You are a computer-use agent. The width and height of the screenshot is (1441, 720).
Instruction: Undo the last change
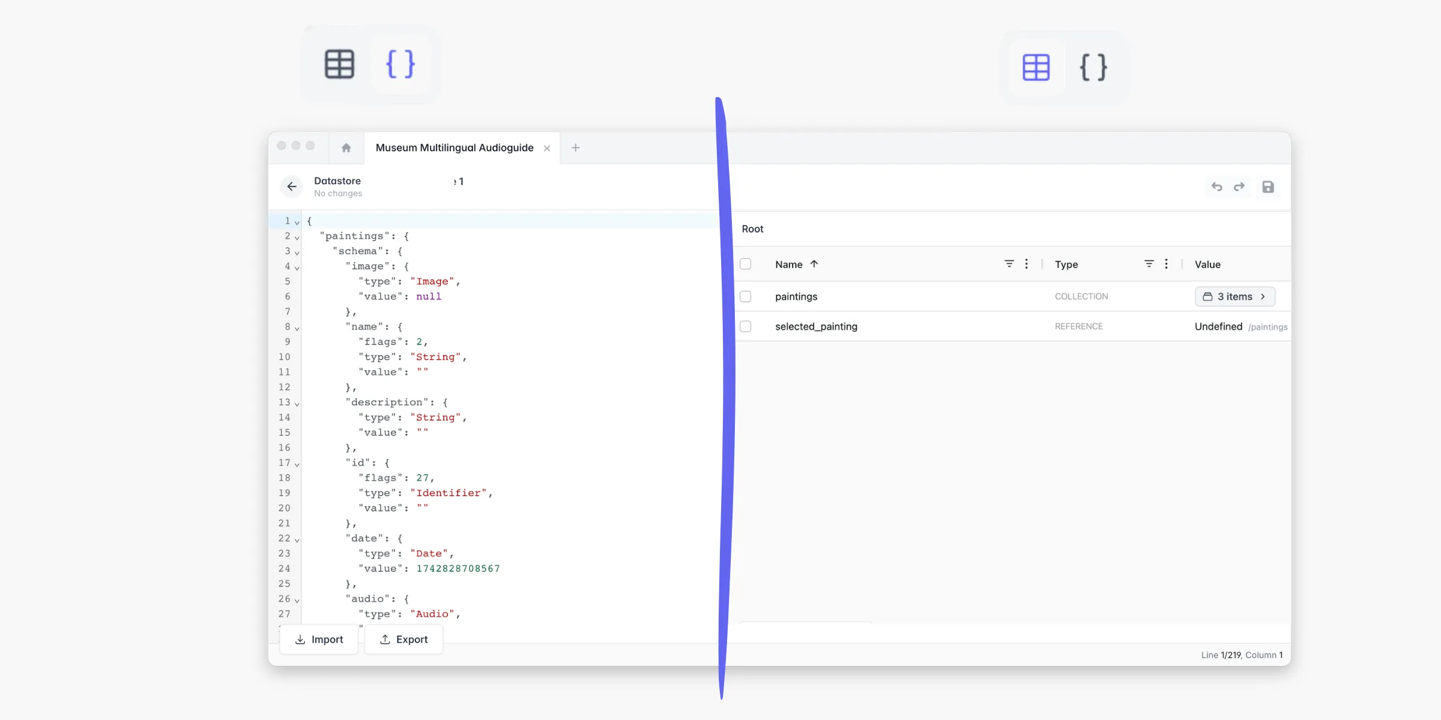click(x=1216, y=187)
